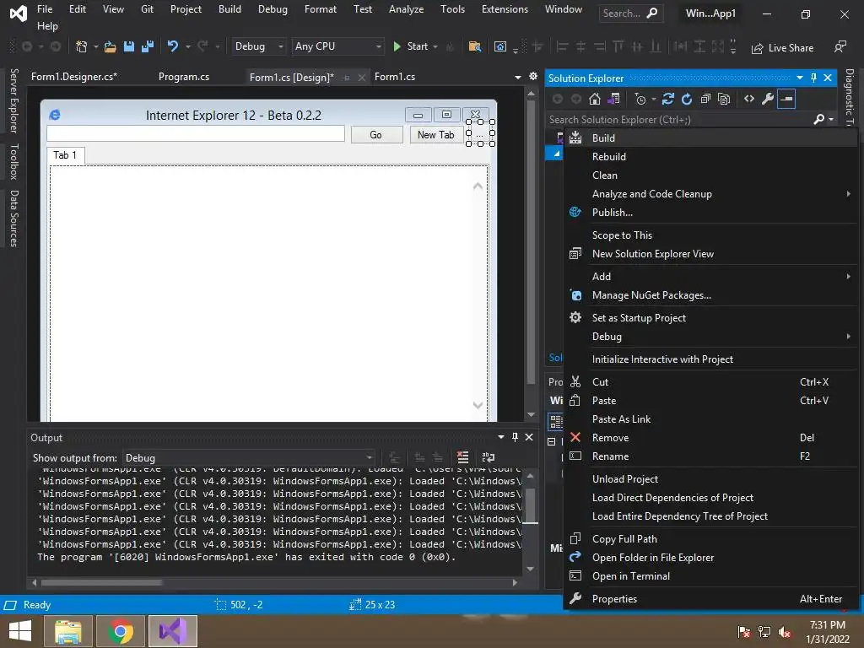Click Refresh icon in Solution Explorer
Image resolution: width=864 pixels, height=648 pixels.
coord(687,100)
